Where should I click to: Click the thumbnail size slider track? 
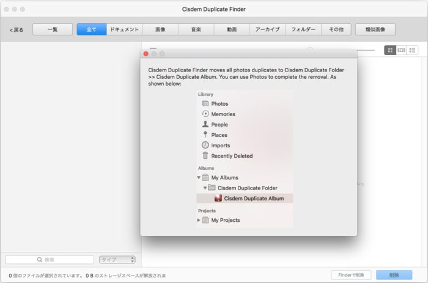click(366, 50)
